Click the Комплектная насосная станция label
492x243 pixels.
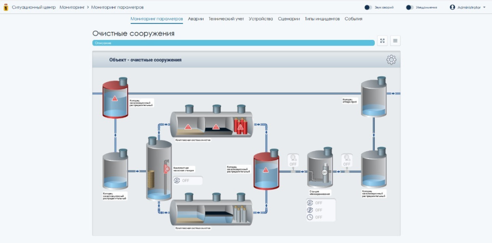pos(184,170)
